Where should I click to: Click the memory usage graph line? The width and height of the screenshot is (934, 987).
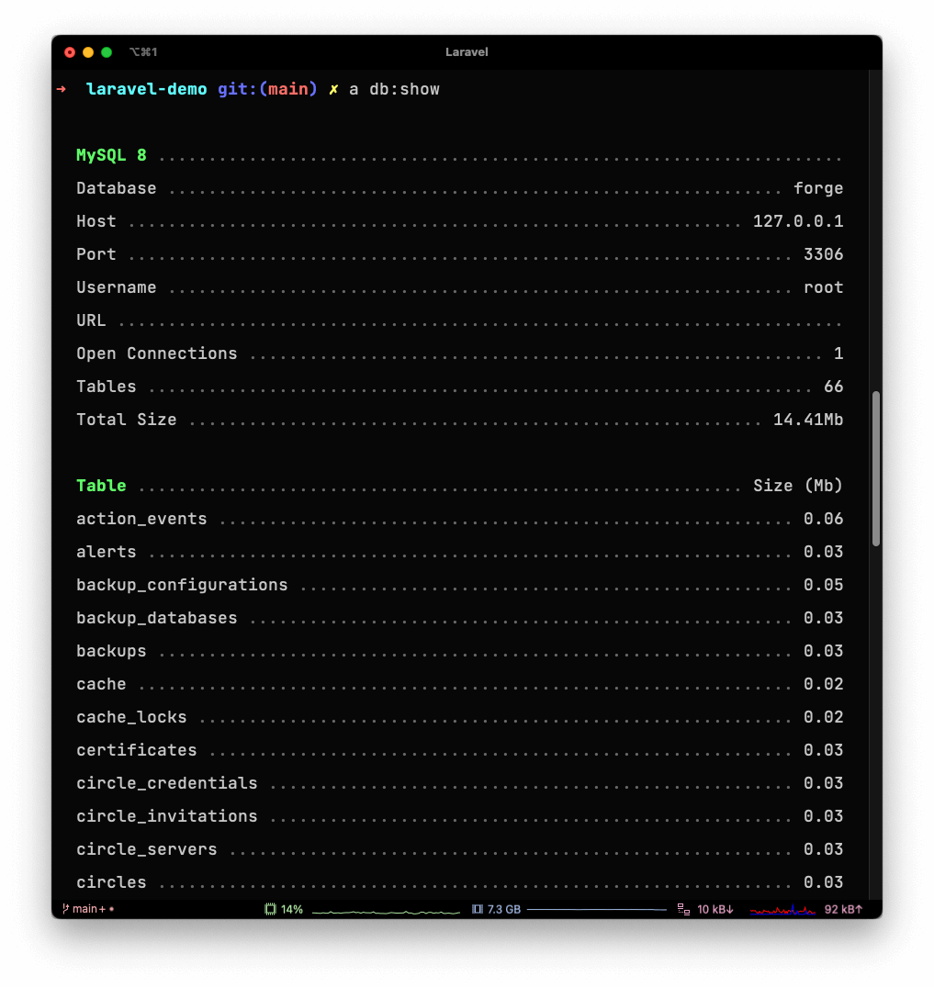[596, 909]
